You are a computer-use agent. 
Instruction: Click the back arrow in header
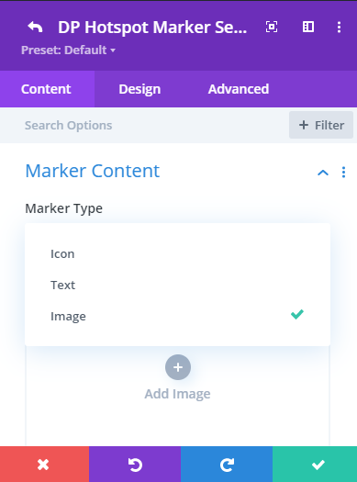[x=35, y=27]
